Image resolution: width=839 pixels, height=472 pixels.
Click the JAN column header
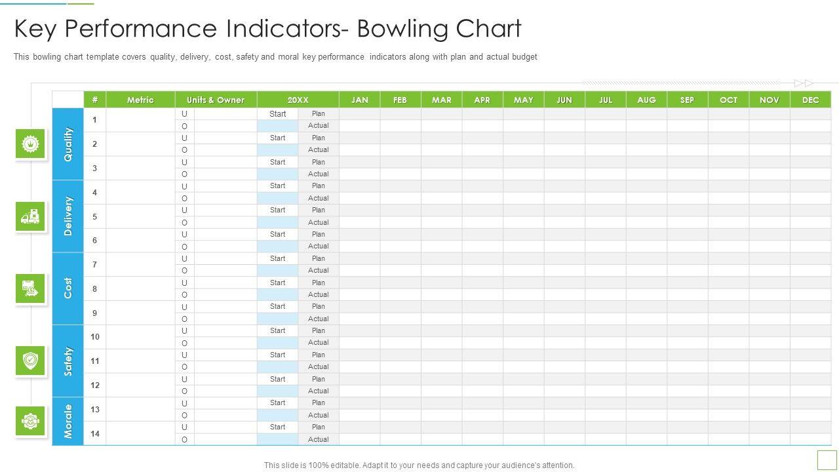[x=359, y=100]
